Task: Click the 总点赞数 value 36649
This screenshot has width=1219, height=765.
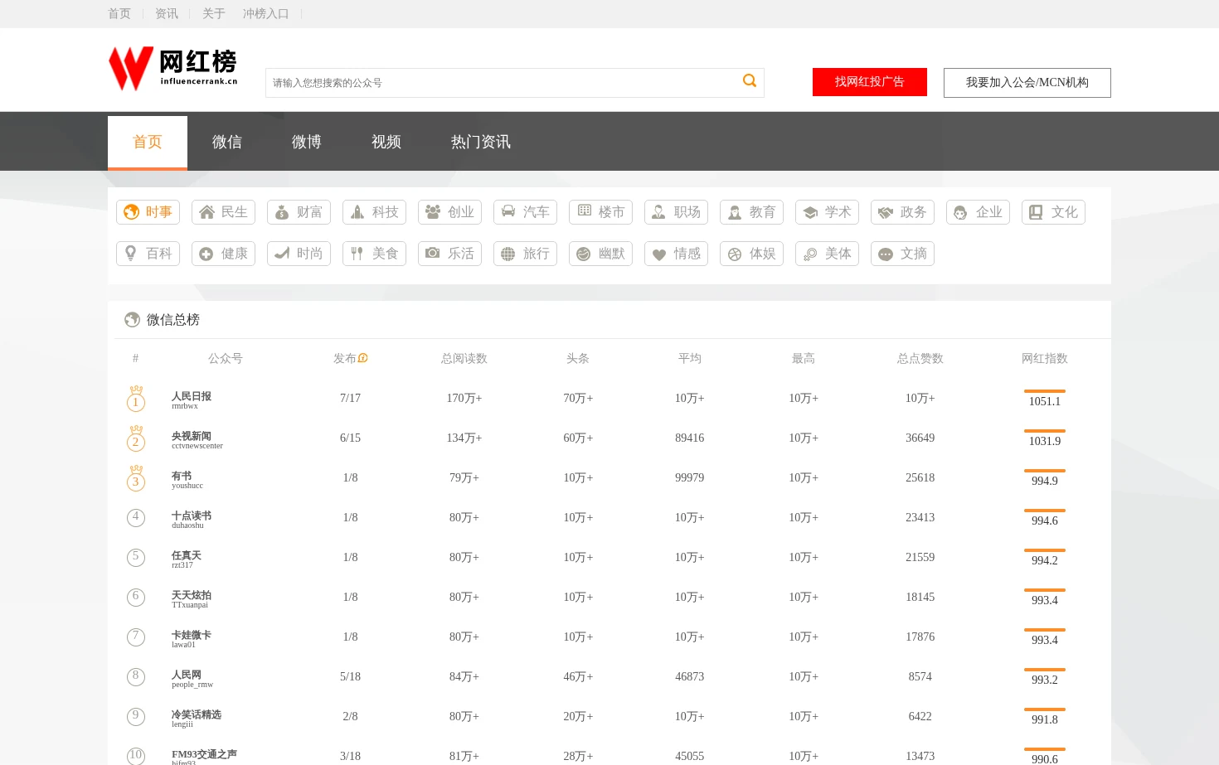Action: [920, 438]
